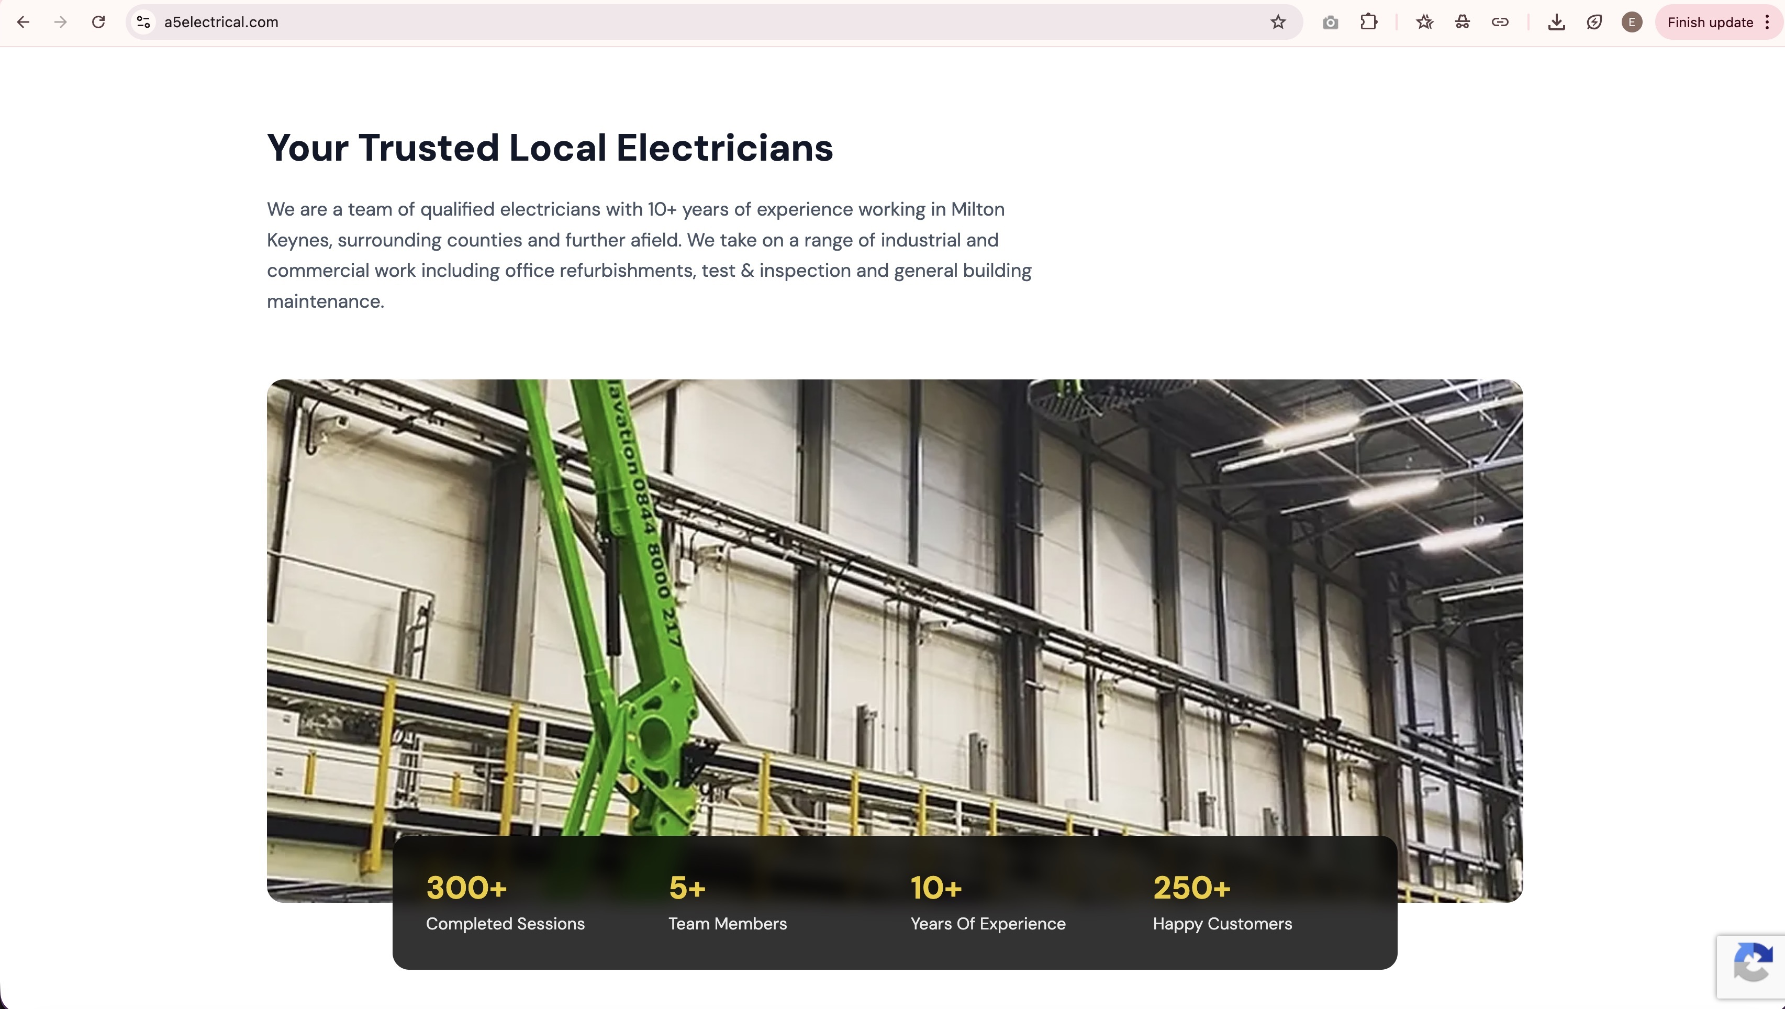Click the forward navigation arrow
The width and height of the screenshot is (1785, 1009).
(60, 22)
